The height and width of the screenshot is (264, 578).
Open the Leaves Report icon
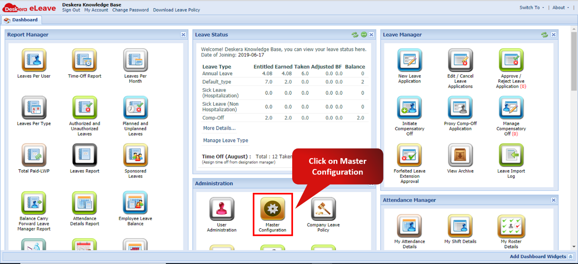pos(85,155)
